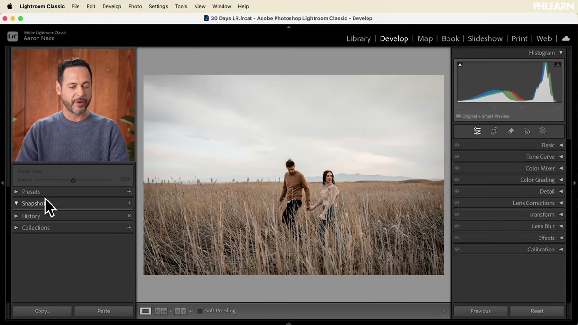This screenshot has width=578, height=325.
Task: Select the Loupe view icon
Action: 145,311
